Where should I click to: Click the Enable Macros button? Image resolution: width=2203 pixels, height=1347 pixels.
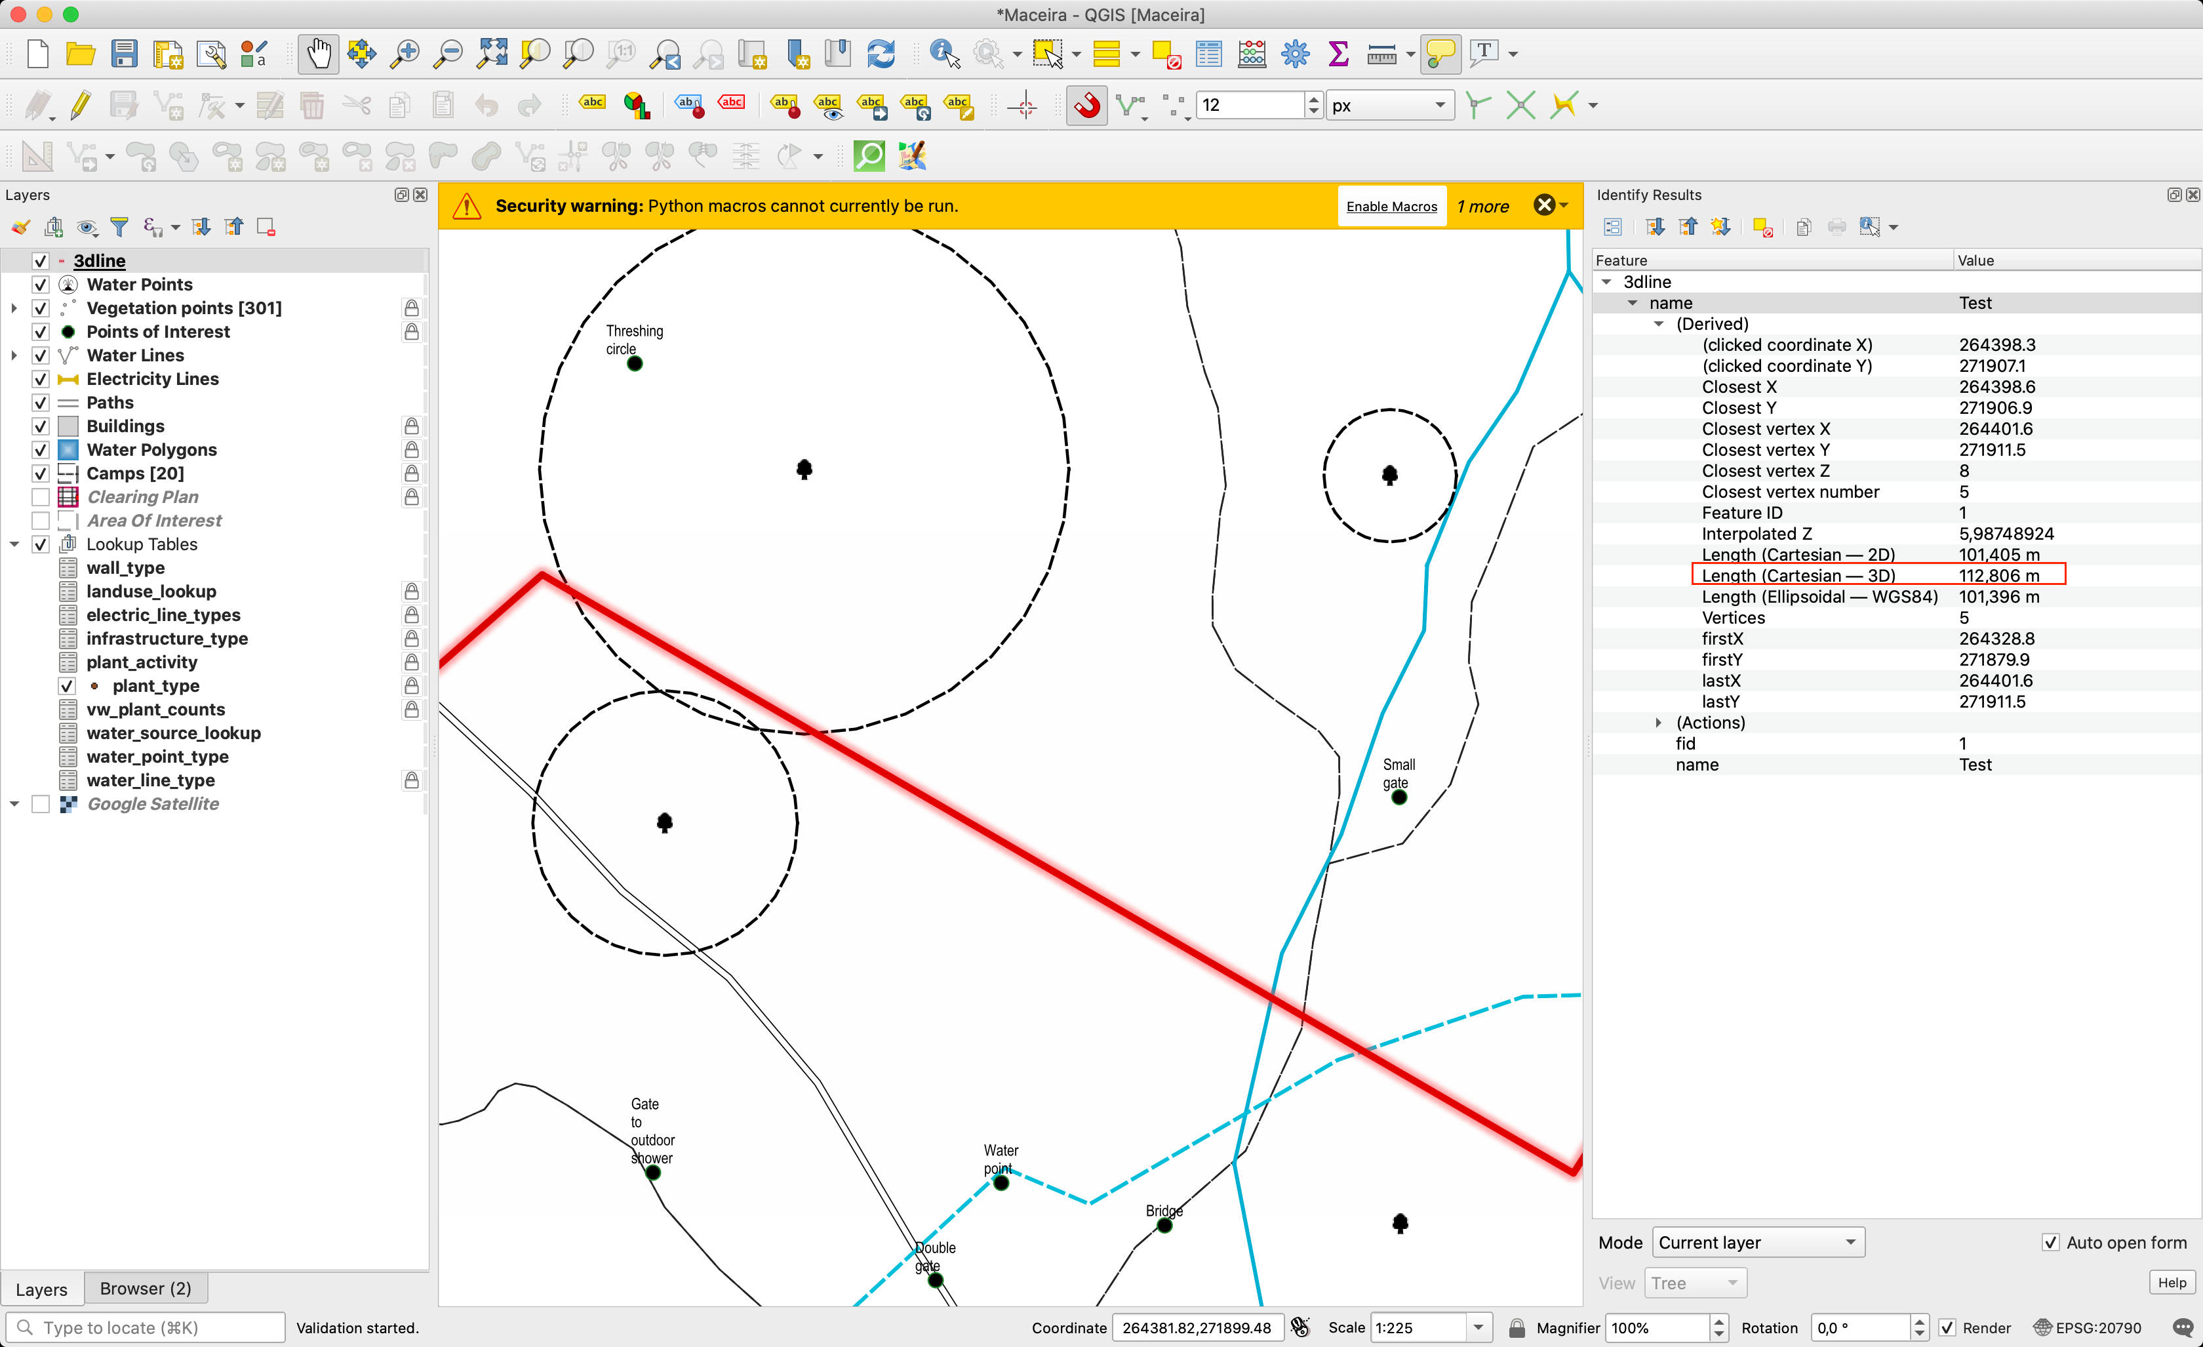tap(1391, 206)
